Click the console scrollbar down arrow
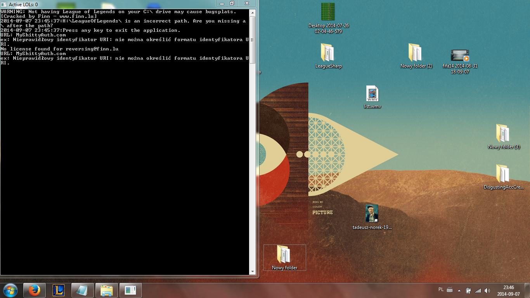This screenshot has height=298, width=530. click(x=253, y=271)
